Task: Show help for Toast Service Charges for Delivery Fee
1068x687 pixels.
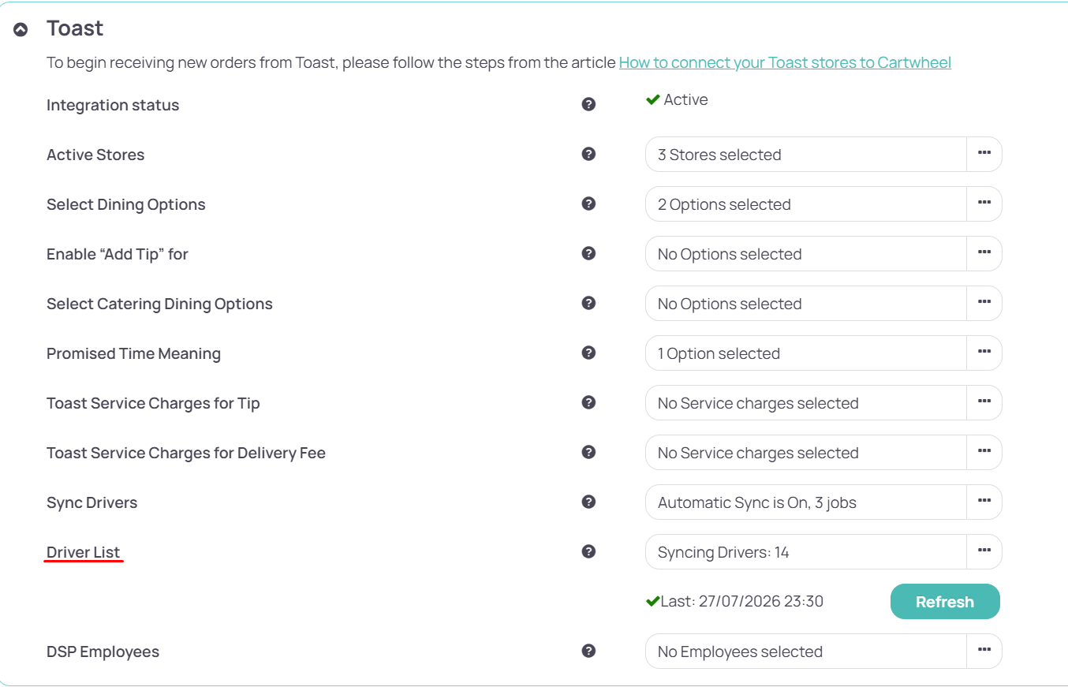Action: click(x=588, y=452)
